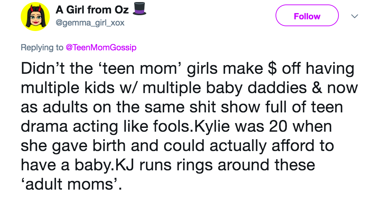This screenshot has height=201, width=381.
Task: Click the word "Didn't" starting the tweet
Action: coord(43,68)
